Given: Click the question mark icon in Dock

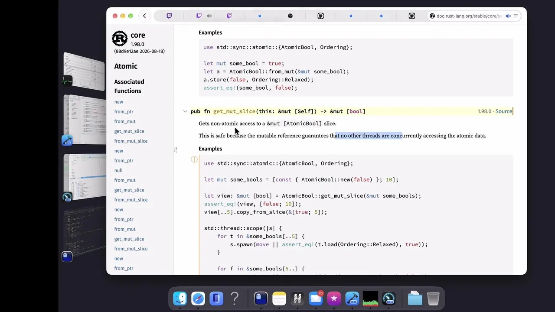Looking at the screenshot, I should 235,298.
